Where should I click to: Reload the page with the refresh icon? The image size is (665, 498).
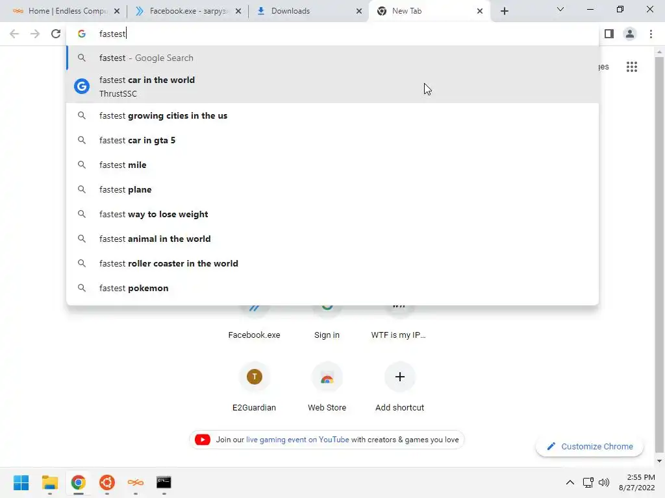[56, 34]
